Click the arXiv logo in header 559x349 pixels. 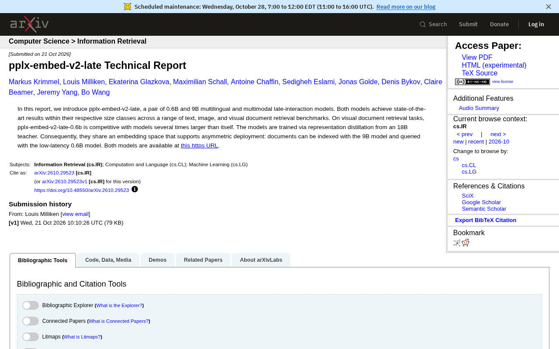[x=29, y=24]
